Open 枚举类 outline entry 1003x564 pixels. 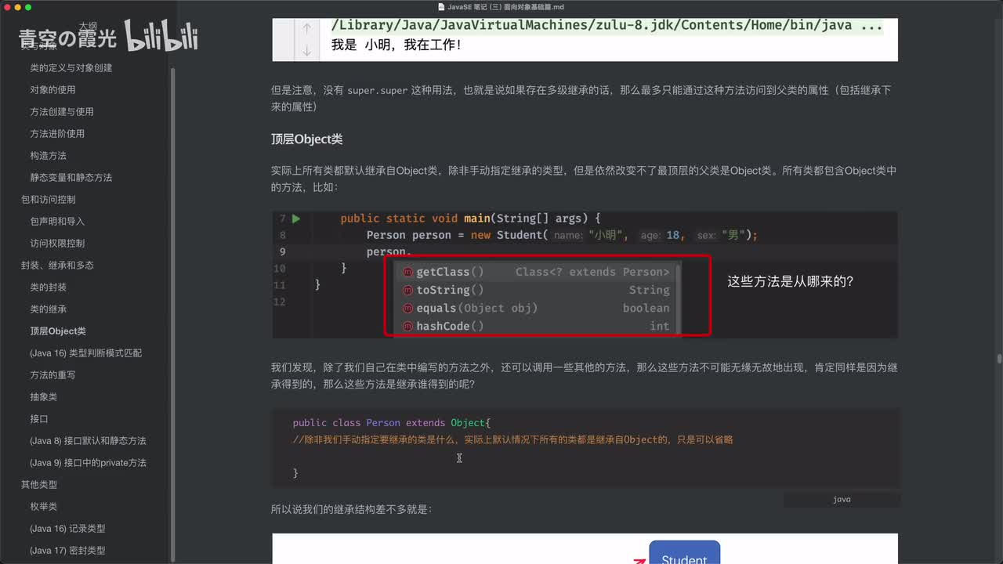click(44, 507)
